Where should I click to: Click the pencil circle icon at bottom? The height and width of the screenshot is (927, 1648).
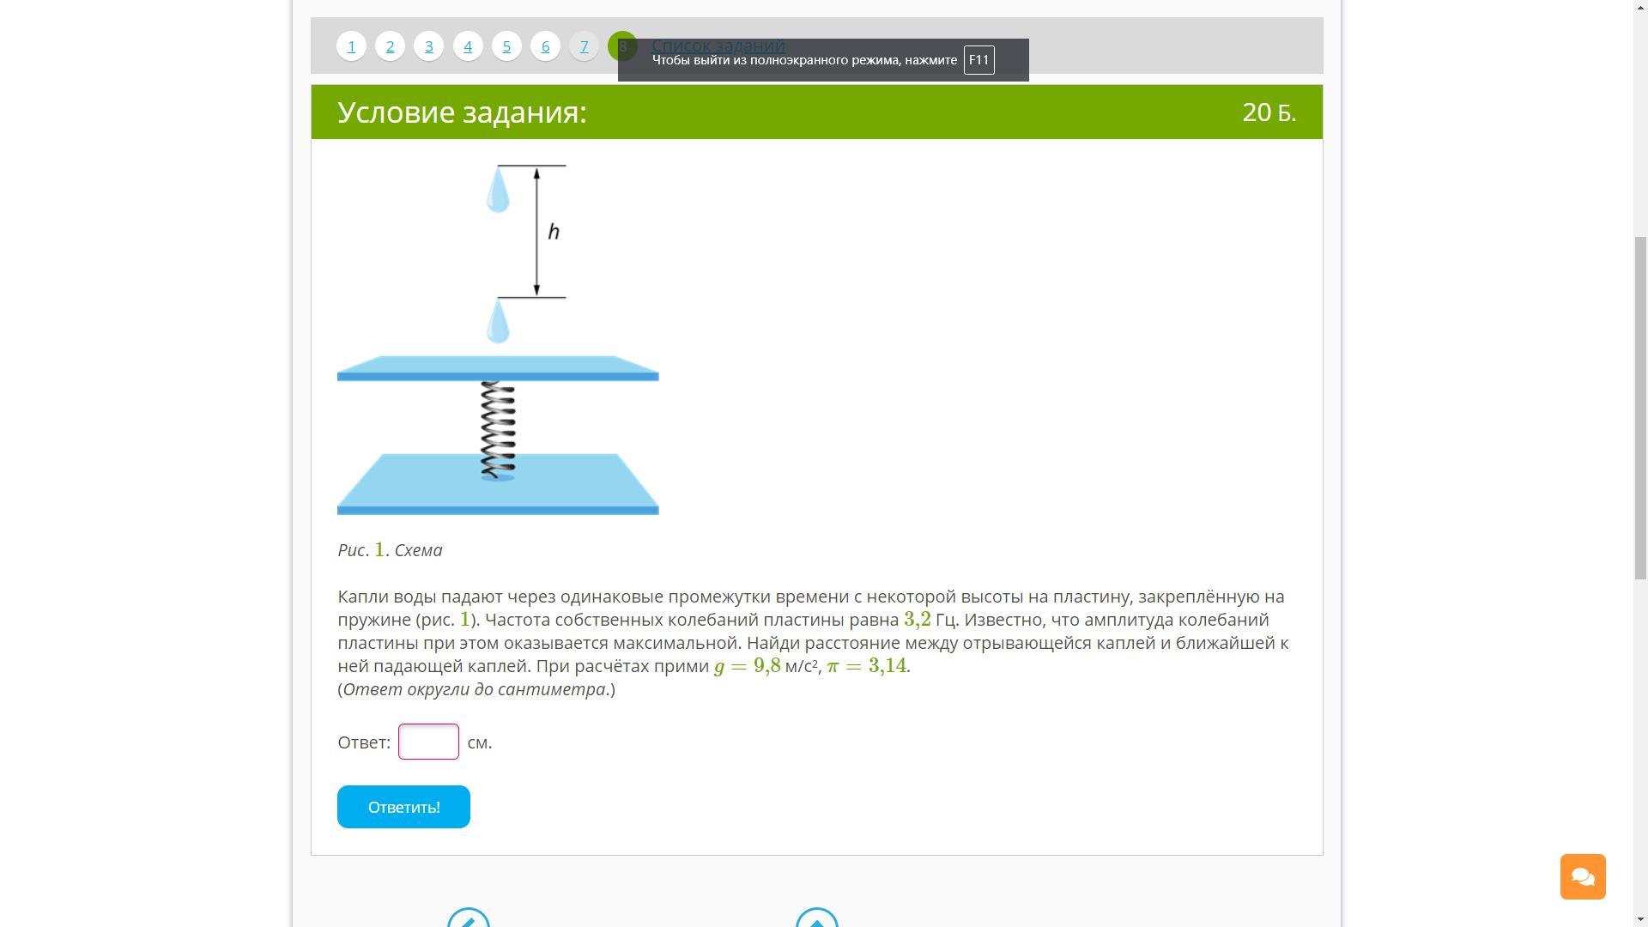point(469,920)
